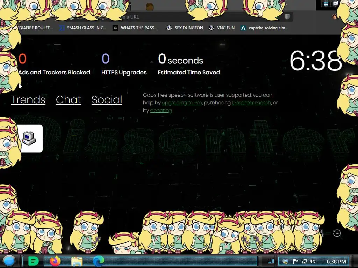Open the network tray icon
This screenshot has height=268, width=358.
click(304, 261)
